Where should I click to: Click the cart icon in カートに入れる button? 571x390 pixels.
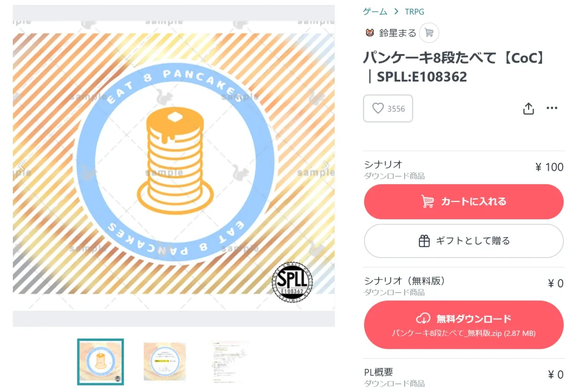428,201
